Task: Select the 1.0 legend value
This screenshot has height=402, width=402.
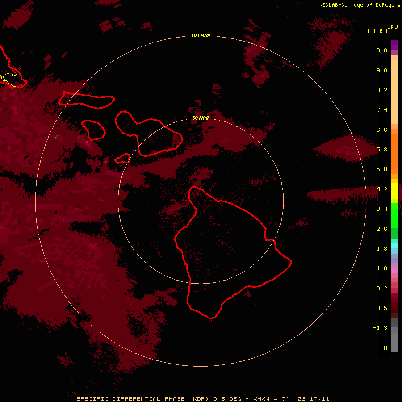Action: (382, 268)
